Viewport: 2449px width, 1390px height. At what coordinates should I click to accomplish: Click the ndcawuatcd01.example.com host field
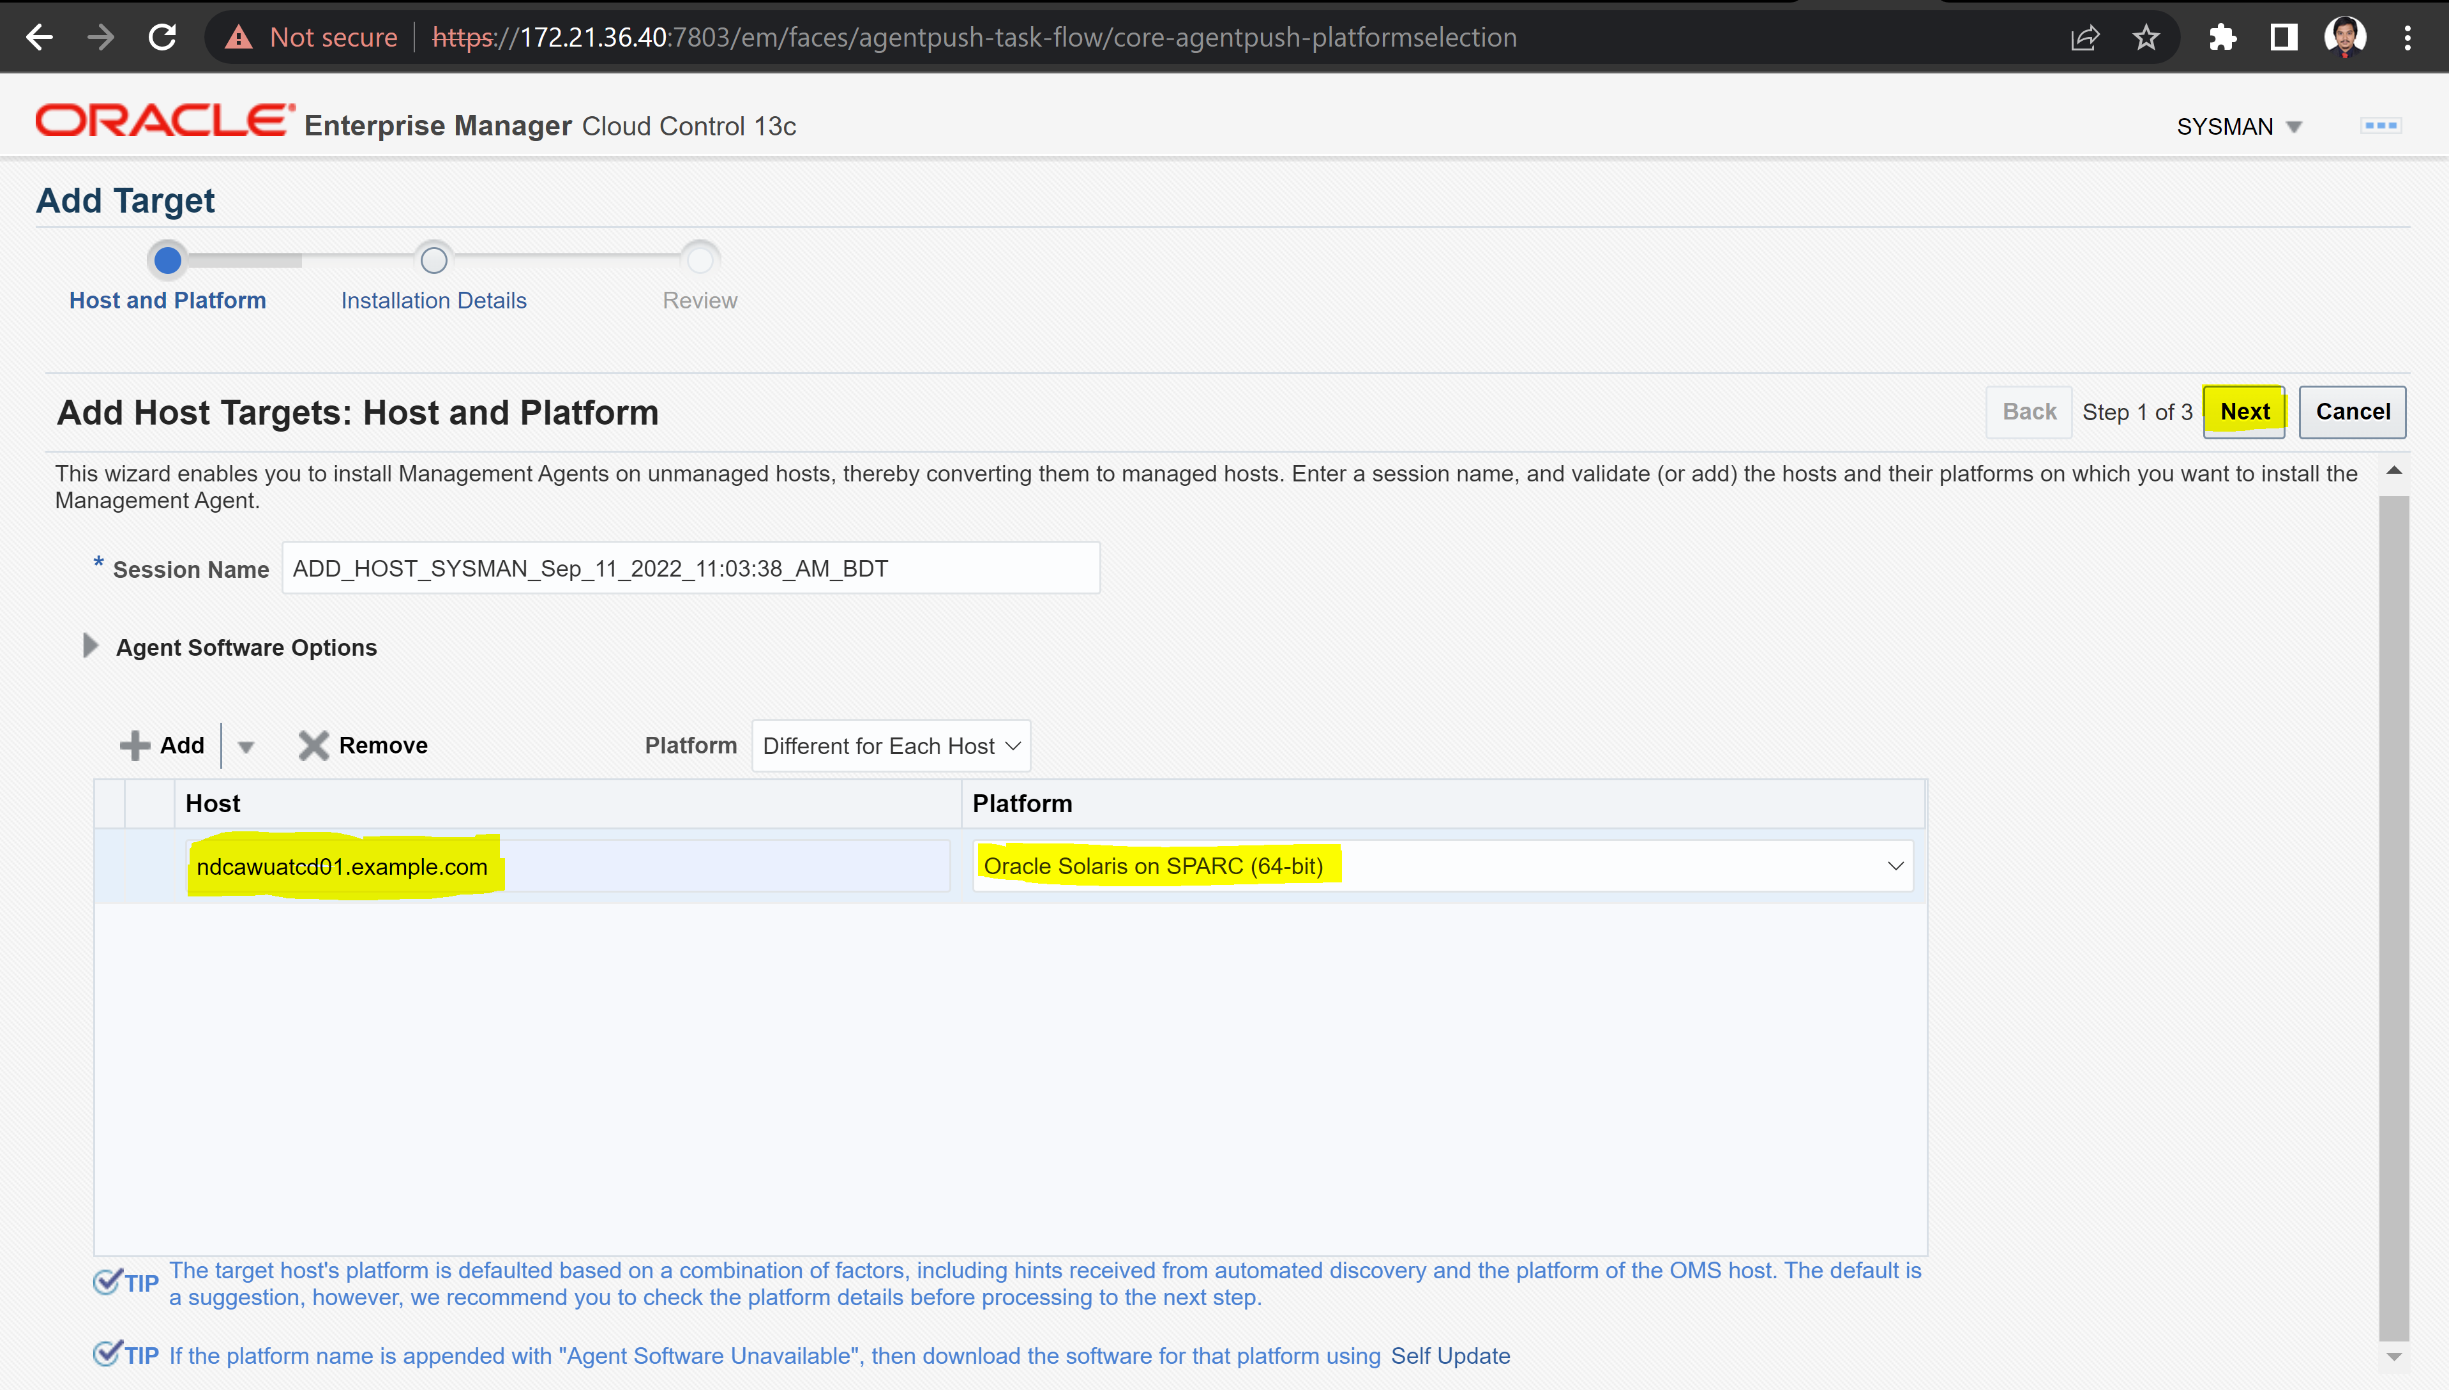pos(568,866)
